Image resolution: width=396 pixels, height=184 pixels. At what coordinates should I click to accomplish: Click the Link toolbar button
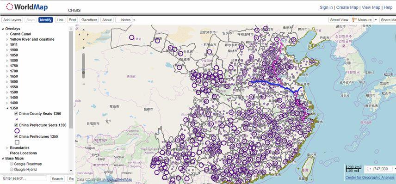60,20
